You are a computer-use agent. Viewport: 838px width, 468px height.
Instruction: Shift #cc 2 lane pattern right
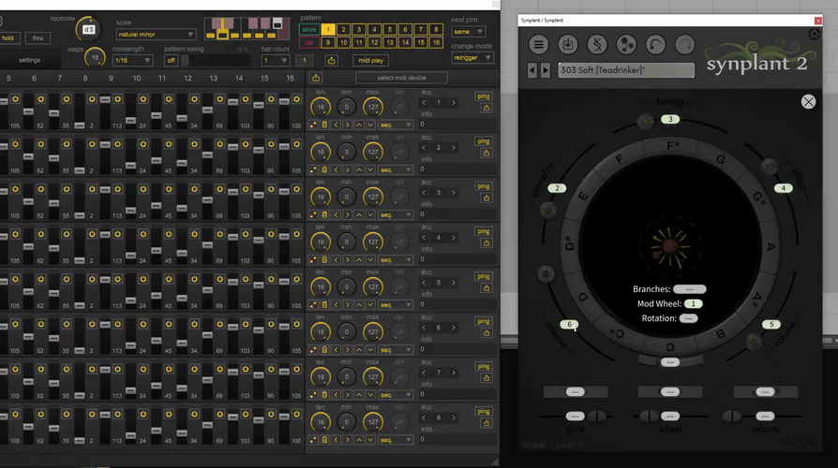(x=348, y=169)
